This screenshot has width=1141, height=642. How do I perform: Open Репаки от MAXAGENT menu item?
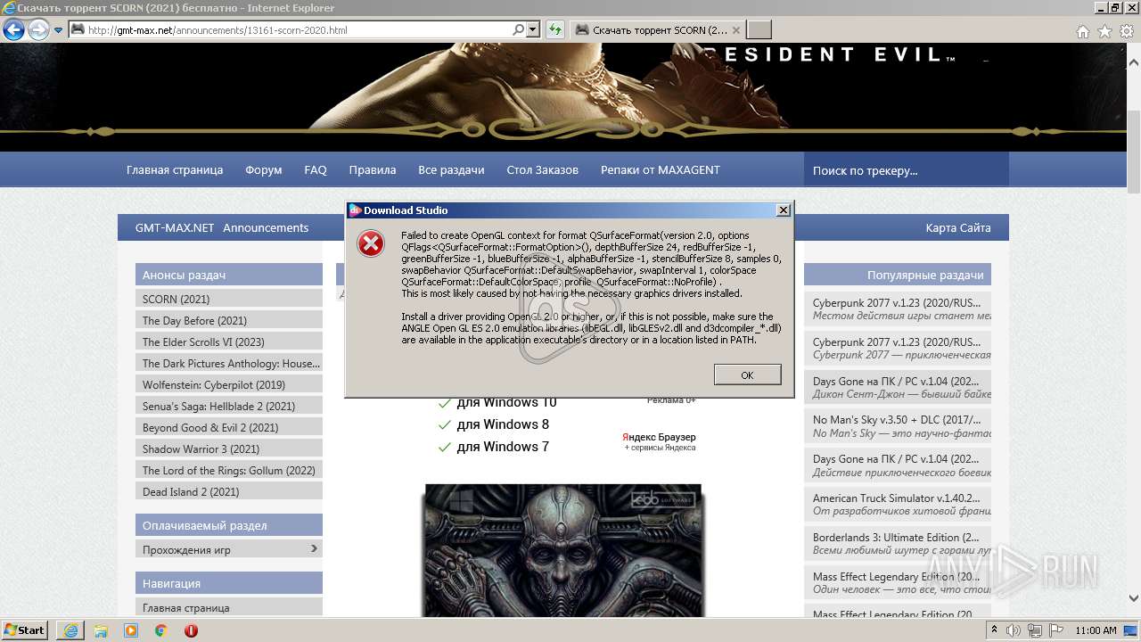coord(661,169)
